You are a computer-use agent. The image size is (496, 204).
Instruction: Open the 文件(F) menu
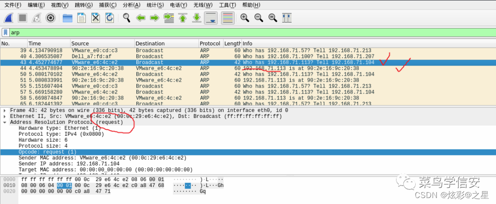[13, 5]
